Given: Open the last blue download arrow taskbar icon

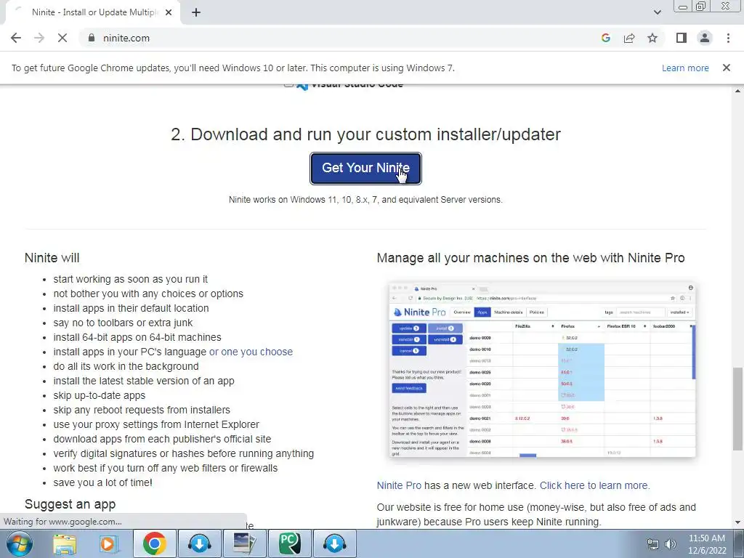Looking at the screenshot, I should click(x=335, y=543).
